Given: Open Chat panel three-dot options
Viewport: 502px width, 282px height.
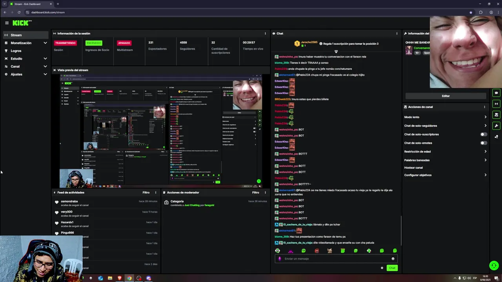Looking at the screenshot, I should point(397,34).
